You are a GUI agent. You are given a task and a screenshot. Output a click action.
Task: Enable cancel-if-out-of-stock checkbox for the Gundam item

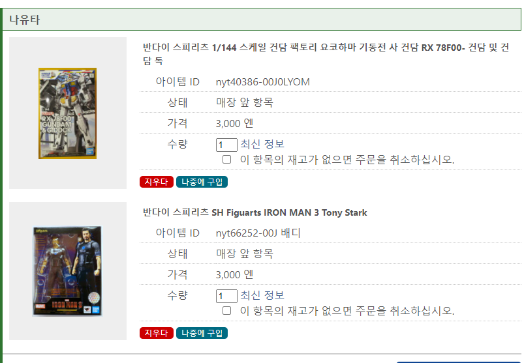(x=227, y=160)
